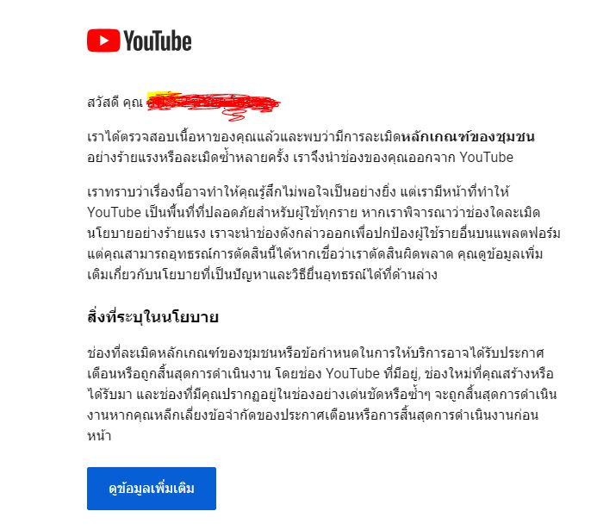Click the black YouTube wordmark text
The width and height of the screenshot is (591, 530).
click(158, 41)
